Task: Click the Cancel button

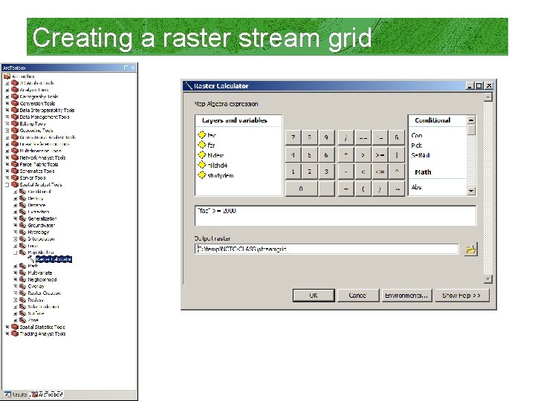Action: pos(357,296)
